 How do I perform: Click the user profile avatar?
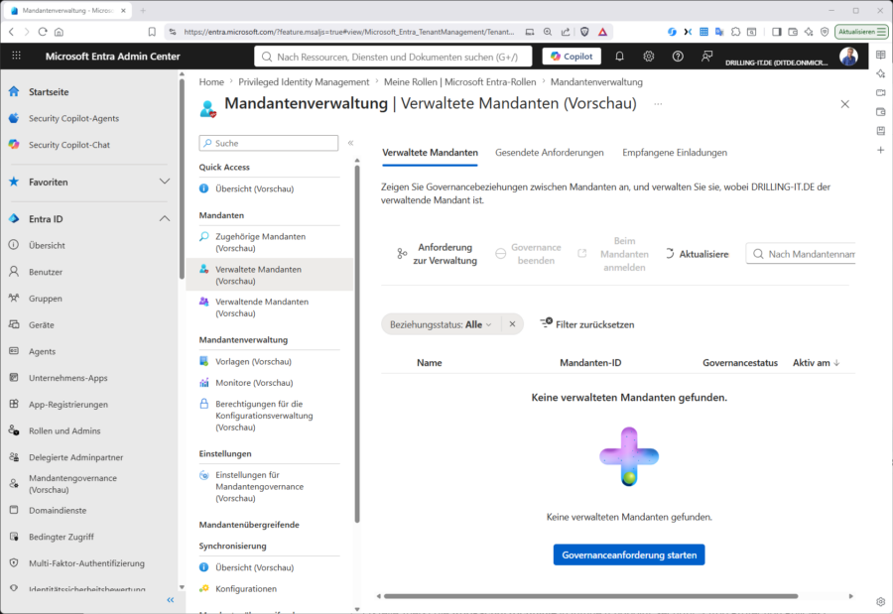(848, 57)
